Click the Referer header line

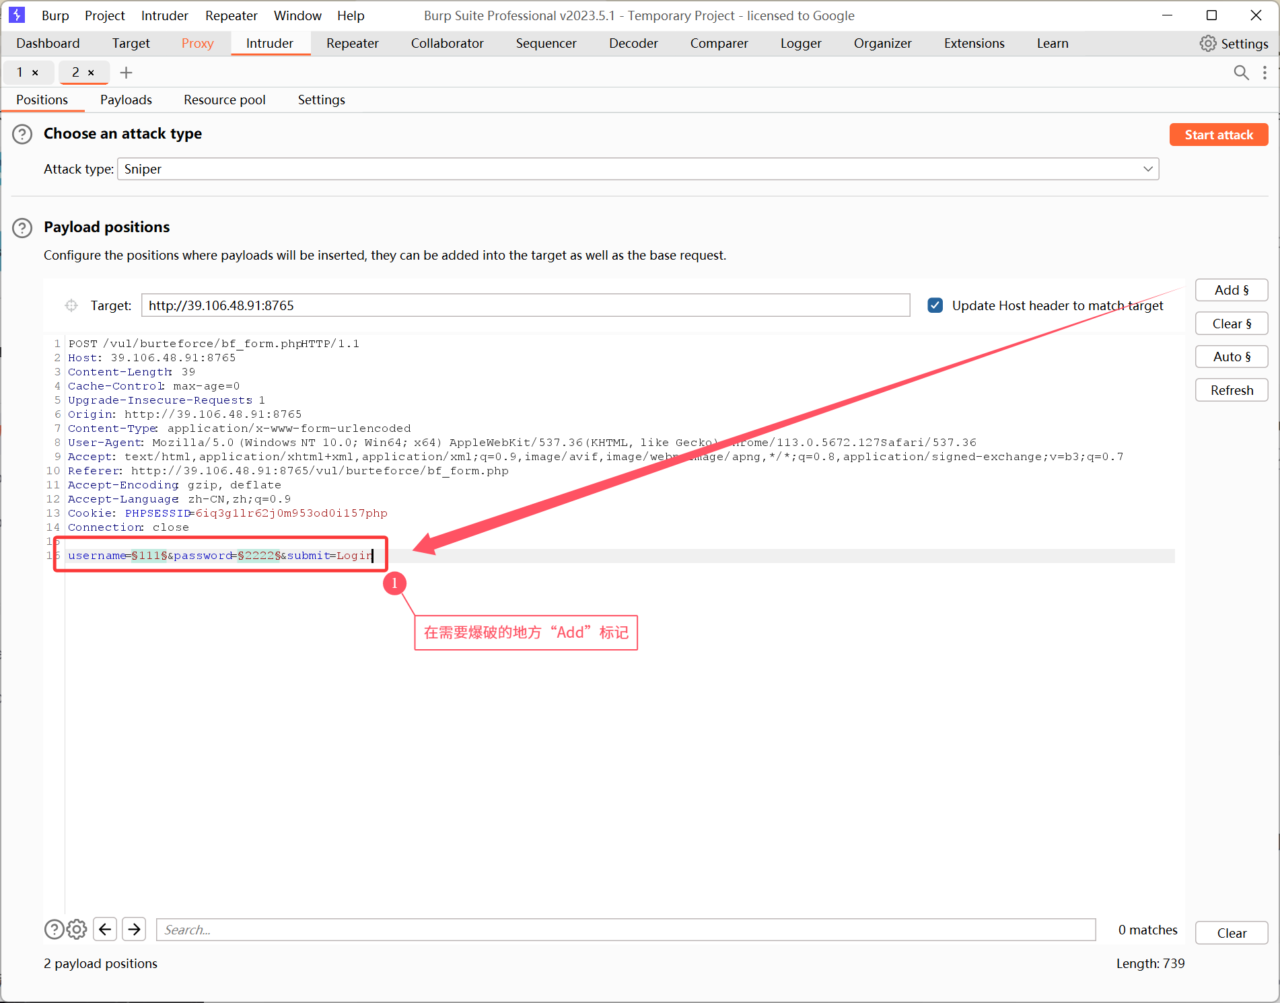click(288, 471)
